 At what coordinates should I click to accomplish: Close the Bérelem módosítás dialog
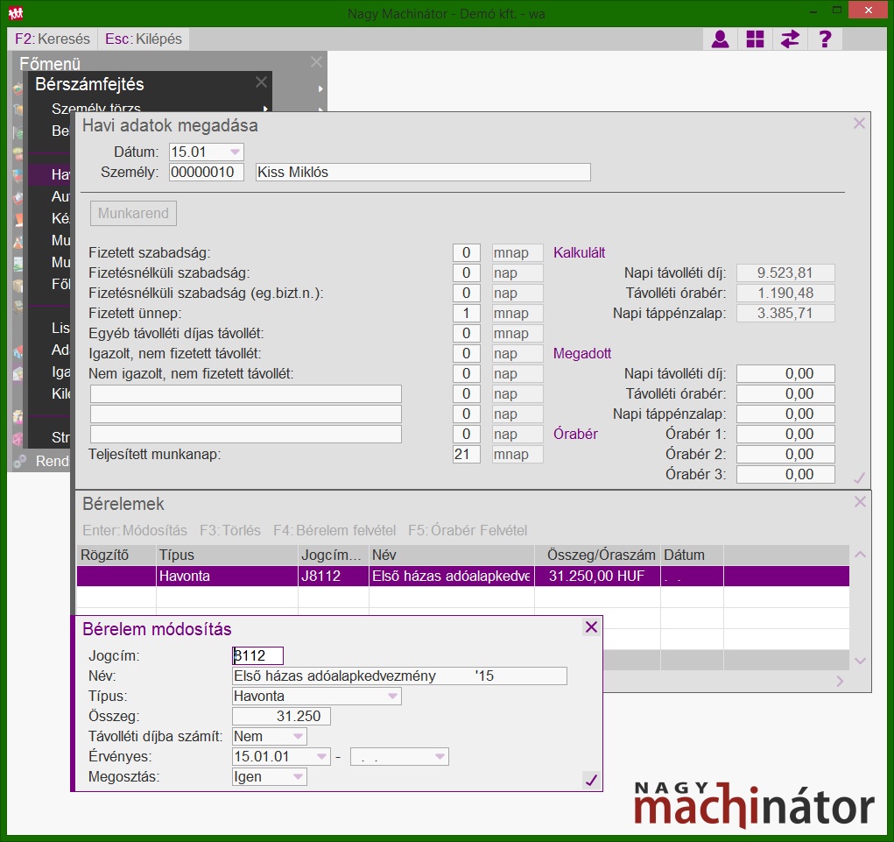pyautogui.click(x=591, y=627)
